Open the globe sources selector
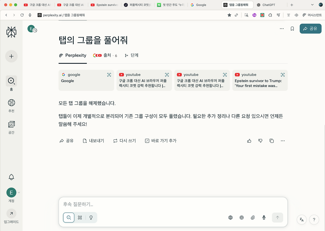Viewport: 325px width, 231px height. (x=231, y=217)
